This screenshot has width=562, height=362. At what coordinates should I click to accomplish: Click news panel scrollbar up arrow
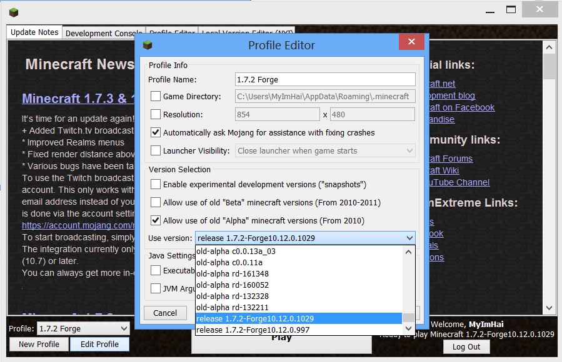[x=549, y=47]
